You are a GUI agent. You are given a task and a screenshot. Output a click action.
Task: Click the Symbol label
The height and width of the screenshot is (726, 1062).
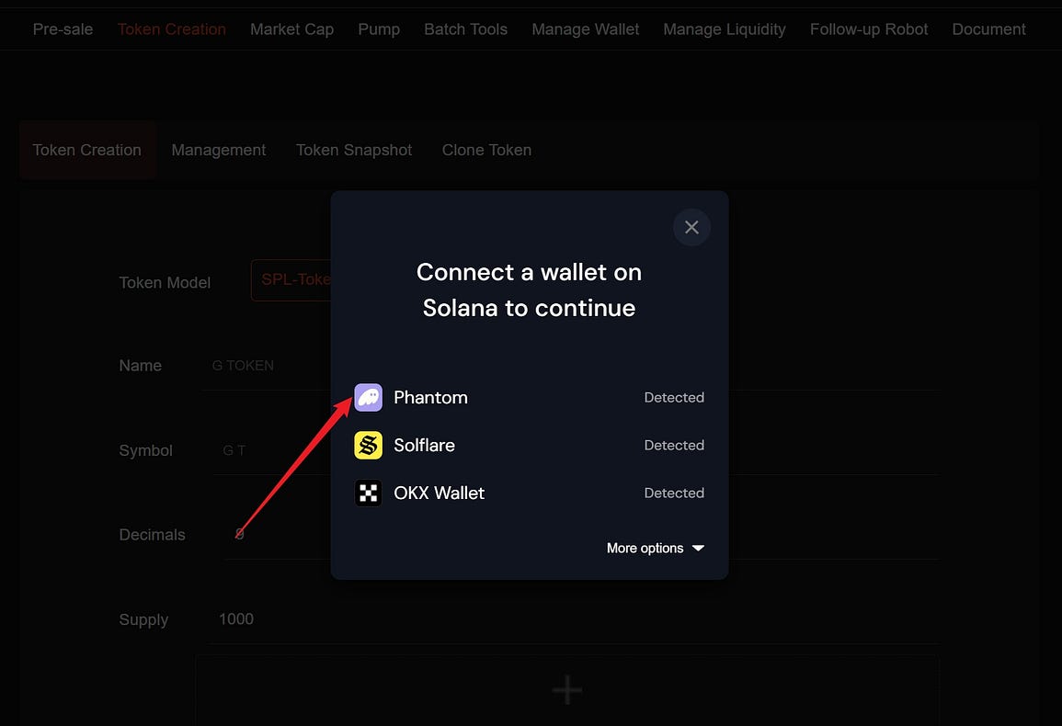(x=145, y=450)
